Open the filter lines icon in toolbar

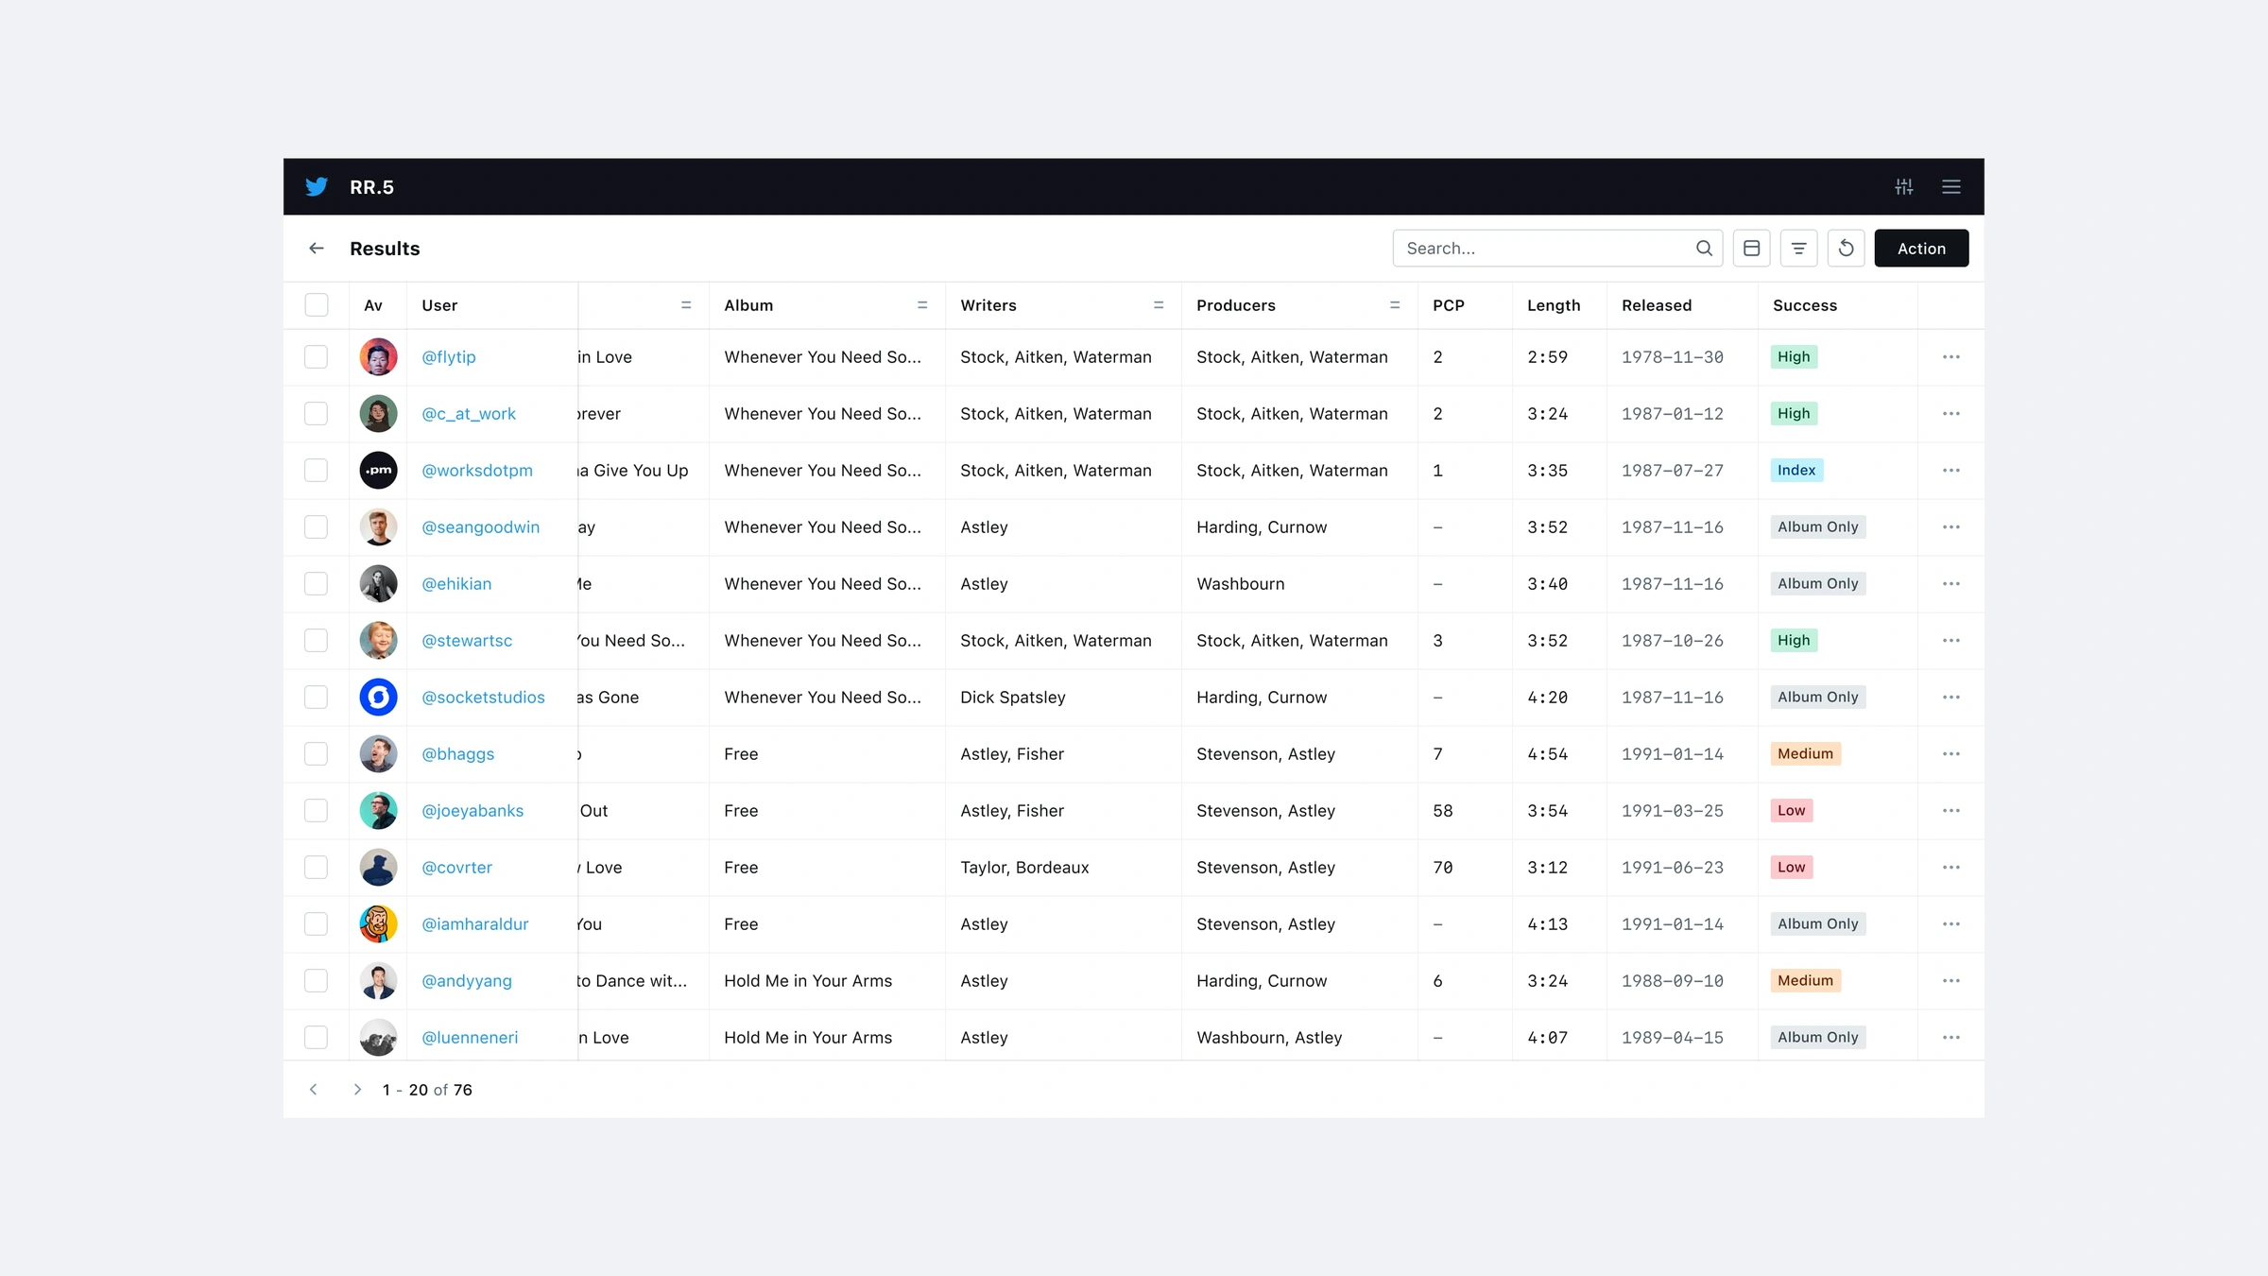click(1798, 248)
